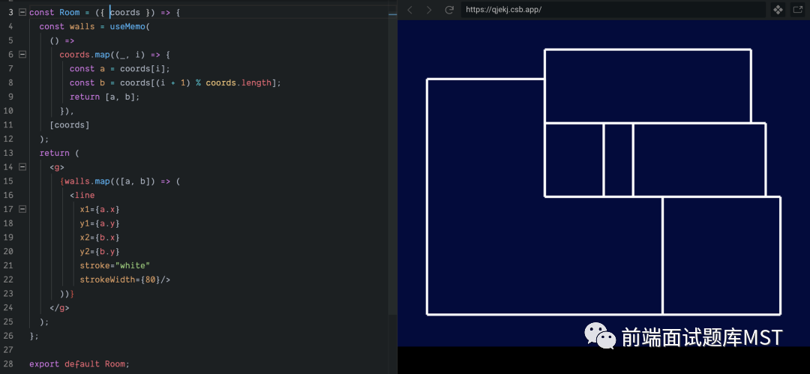Click the browser preview back arrow
Screen dimensions: 810x374
pyautogui.click(x=409, y=10)
